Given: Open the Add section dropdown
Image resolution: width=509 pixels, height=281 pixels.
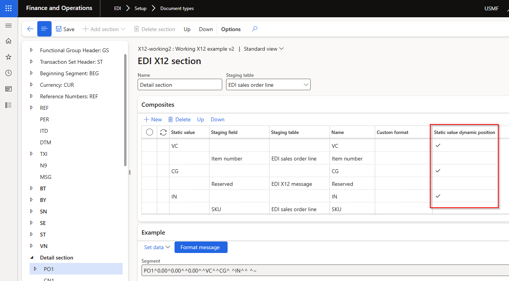Looking at the screenshot, I should coord(104,29).
